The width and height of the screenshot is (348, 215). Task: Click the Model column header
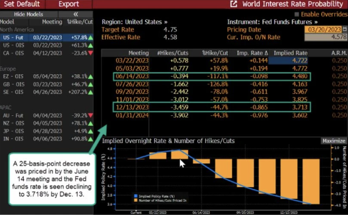click(x=7, y=22)
